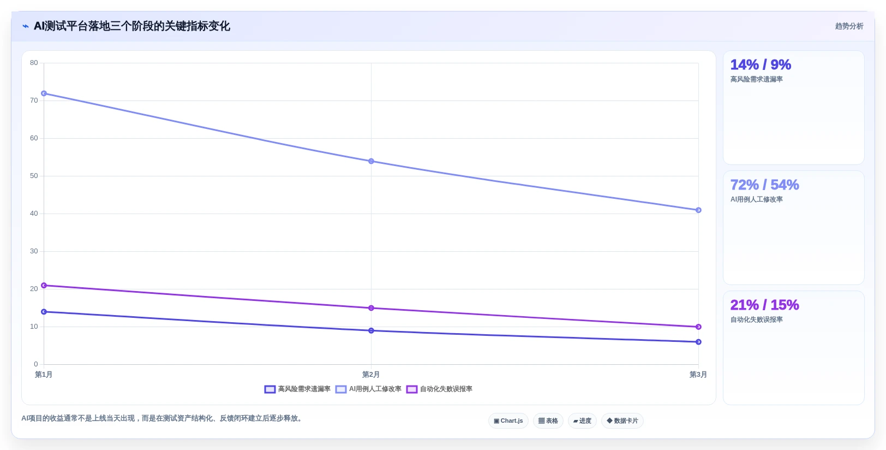Click the 第1月 axis label

(44, 375)
